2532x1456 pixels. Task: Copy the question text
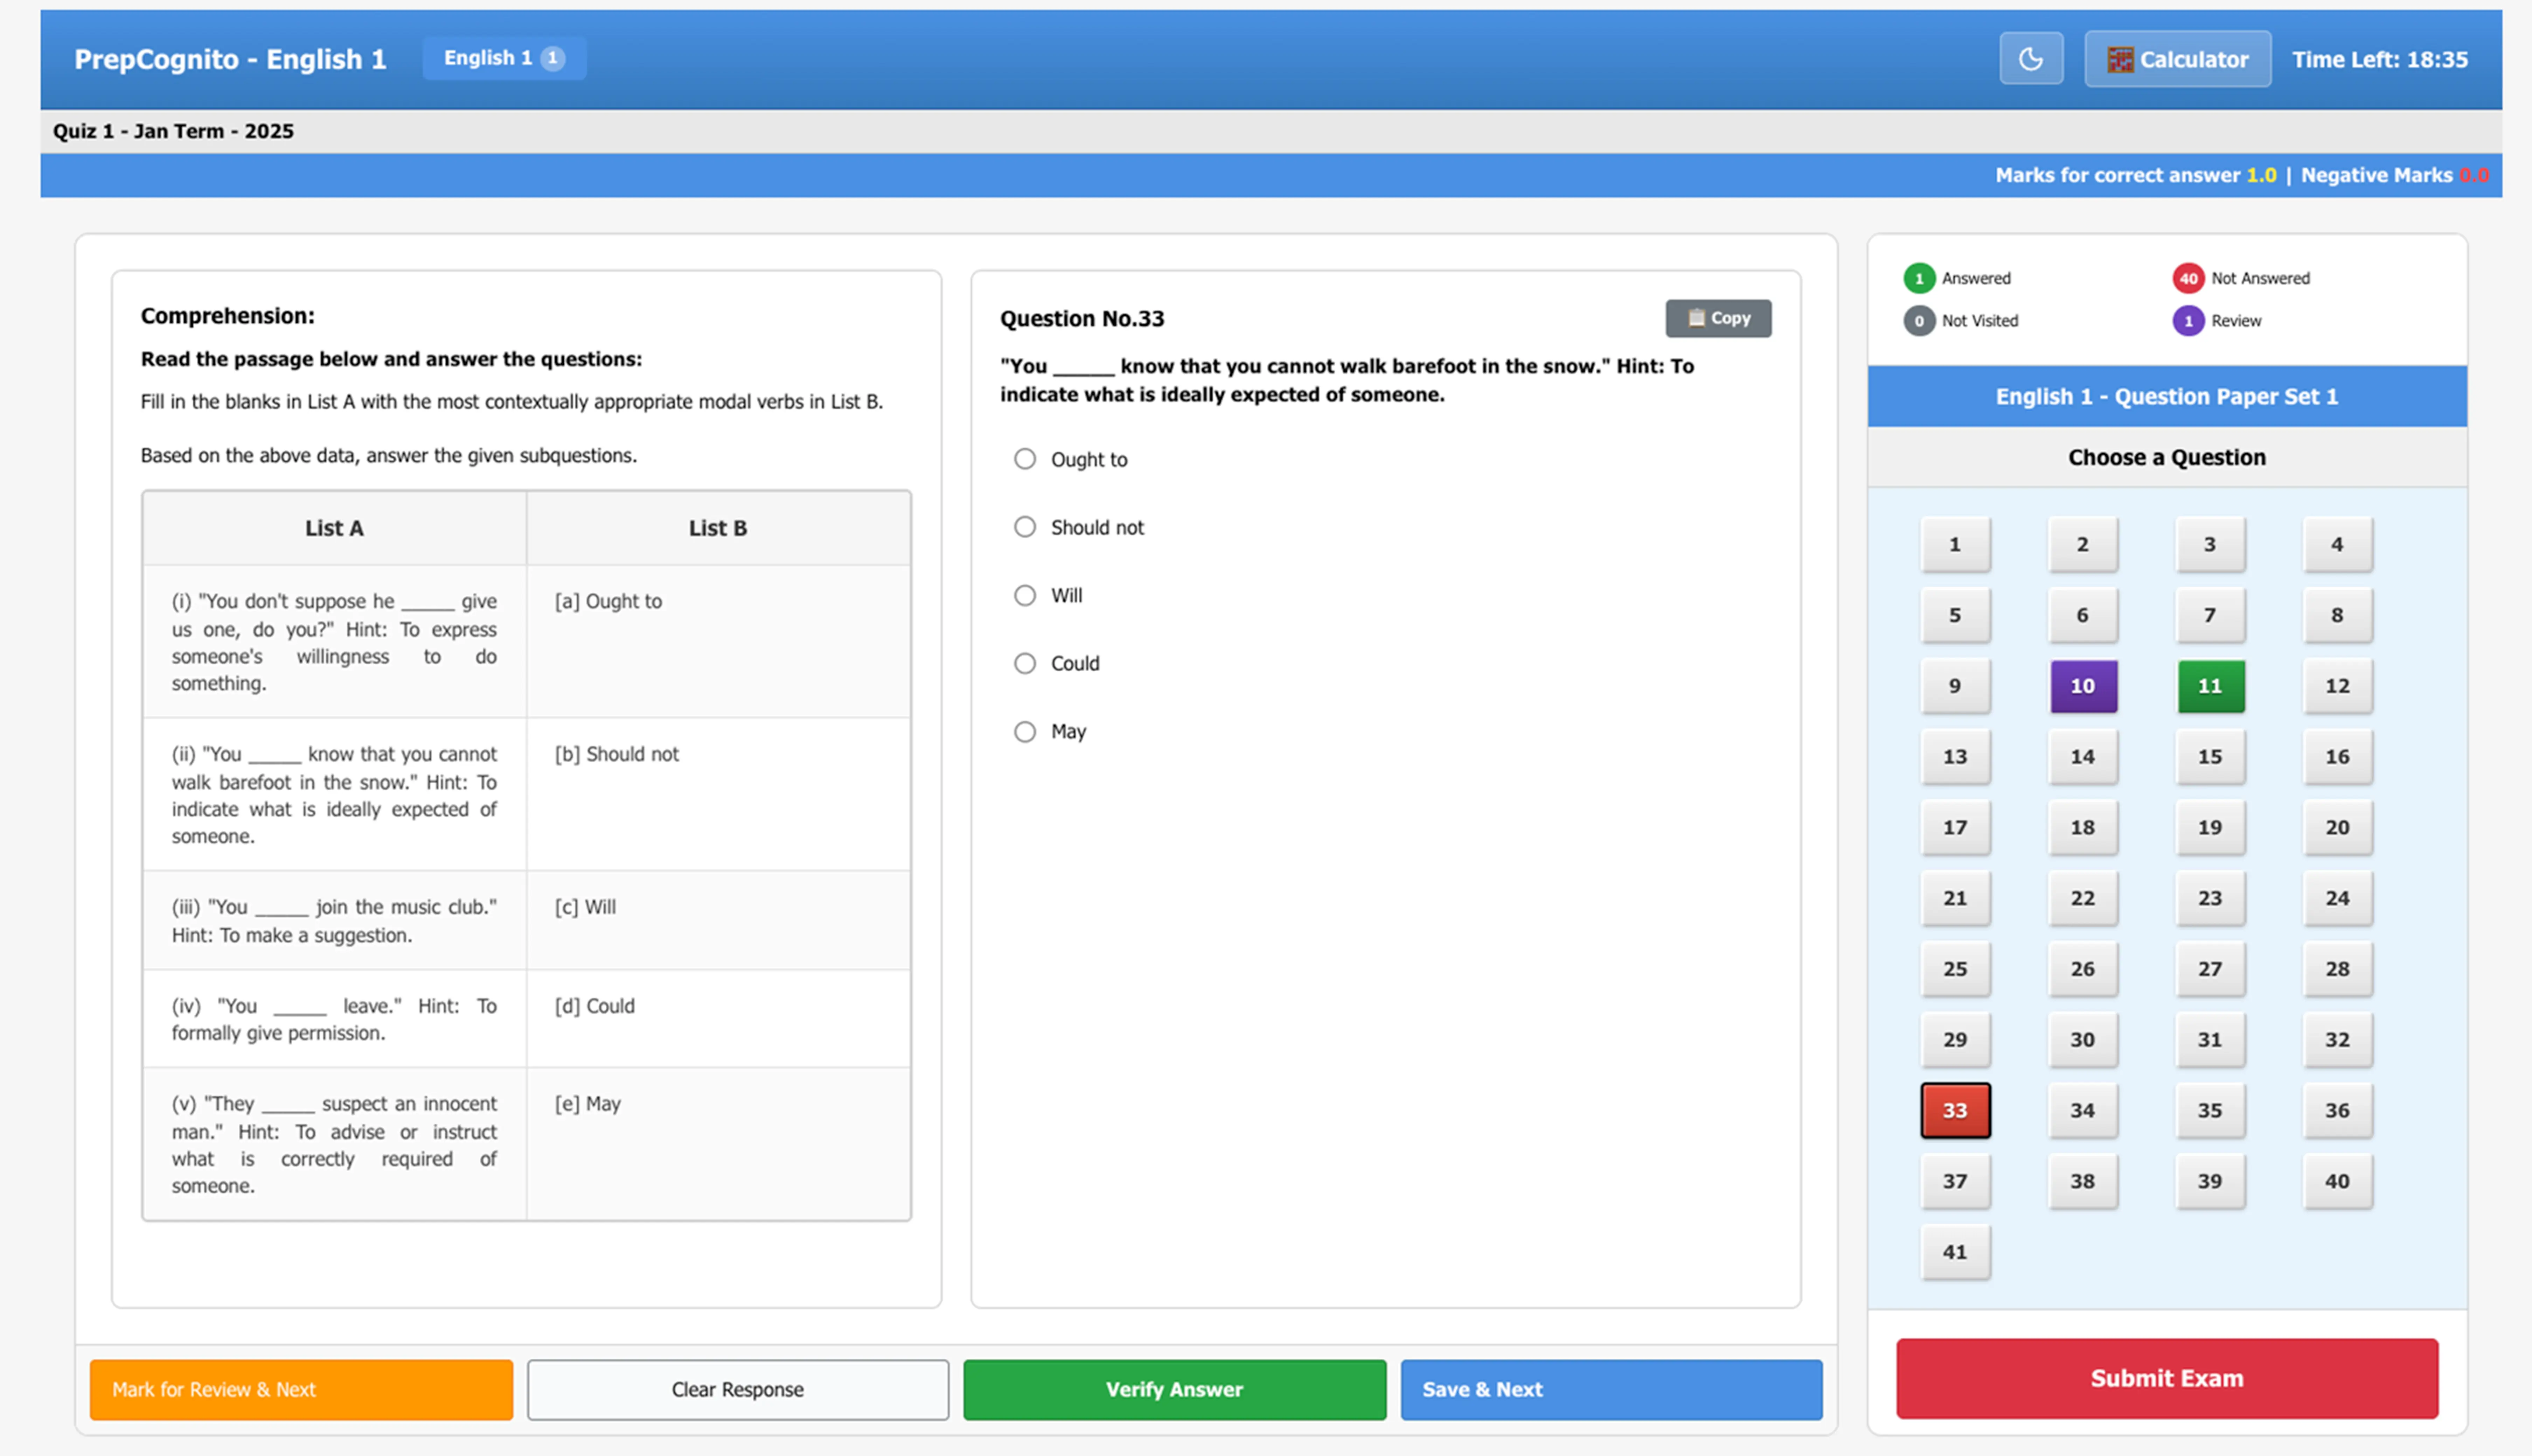1718,318
